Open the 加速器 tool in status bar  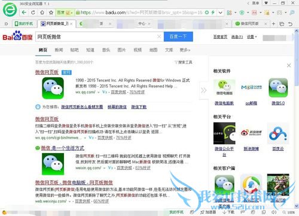[x=208, y=212]
